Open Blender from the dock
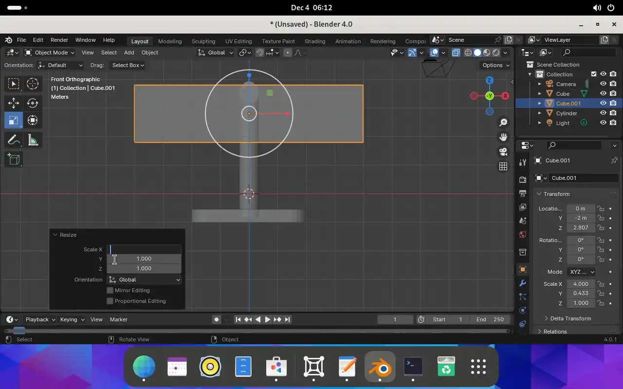 pos(380,367)
